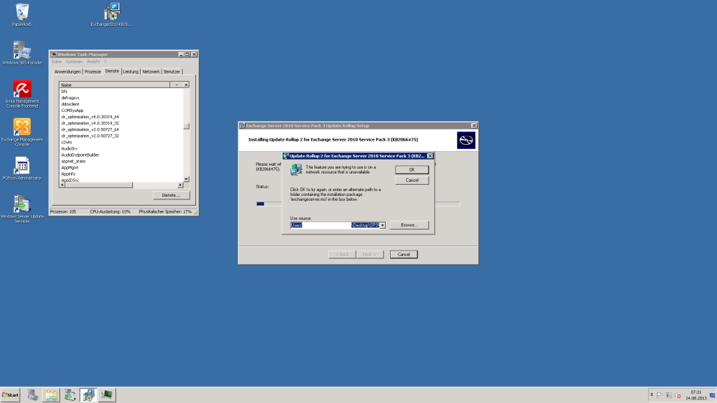This screenshot has height=403, width=717.
Task: Open the Ansicht menu in Task-Manager
Action: click(93, 62)
